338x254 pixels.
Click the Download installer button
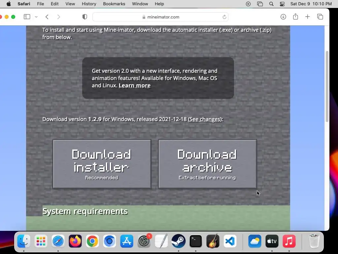click(102, 164)
